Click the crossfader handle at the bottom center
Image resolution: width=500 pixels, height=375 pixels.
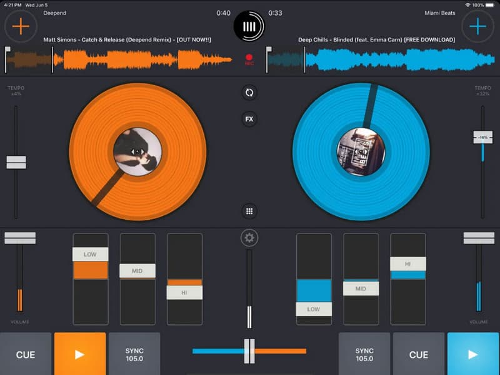249,351
